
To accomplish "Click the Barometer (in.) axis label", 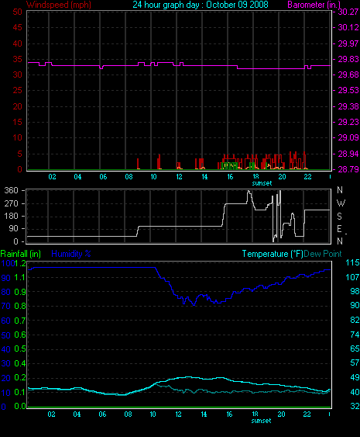I will point(314,5).
